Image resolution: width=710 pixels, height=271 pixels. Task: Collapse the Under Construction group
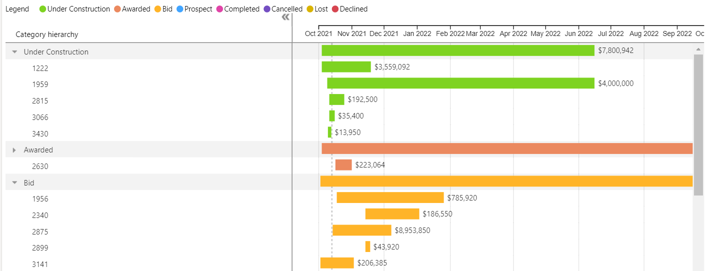coord(15,51)
